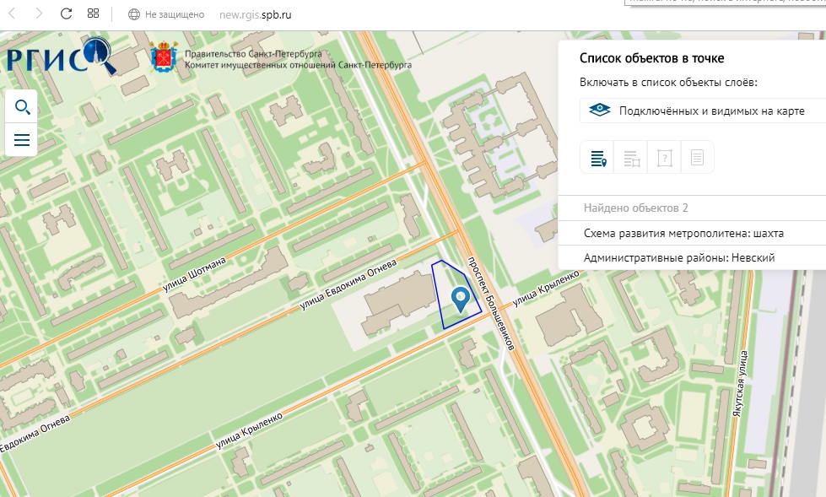Open the browser tab grid button
826x497 pixels.
93,14
